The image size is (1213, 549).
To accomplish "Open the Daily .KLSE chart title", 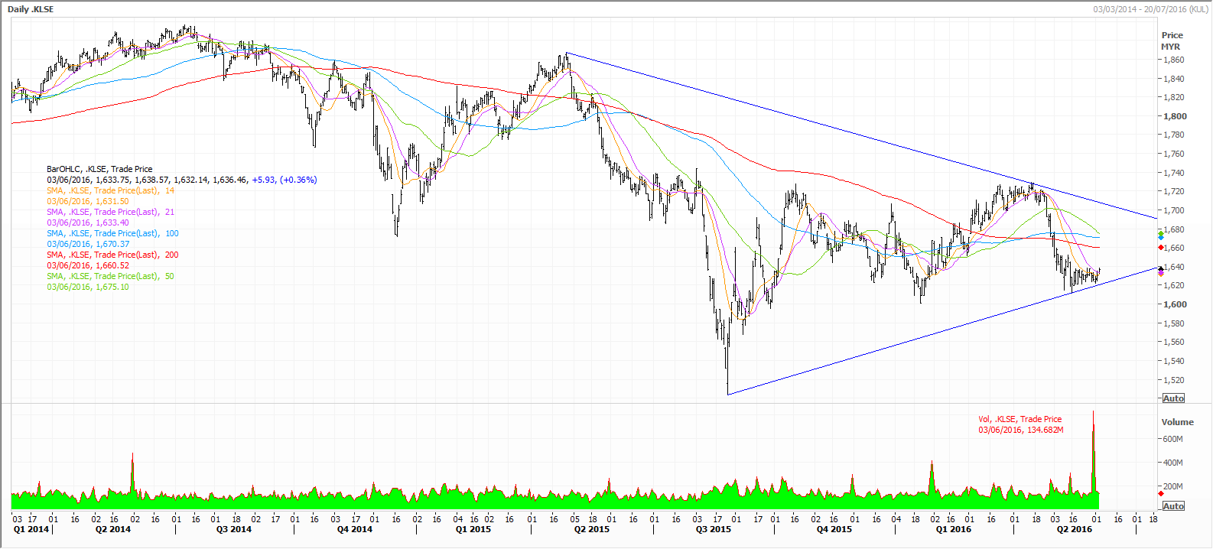I will 31,9.
